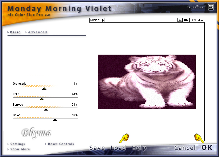219x157 pixels.
Task: Click Reset Controls
Action: (x=59, y=144)
